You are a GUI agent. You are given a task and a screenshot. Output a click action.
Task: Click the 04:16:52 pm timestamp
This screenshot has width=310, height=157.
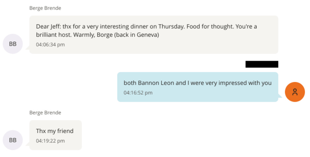138,93
